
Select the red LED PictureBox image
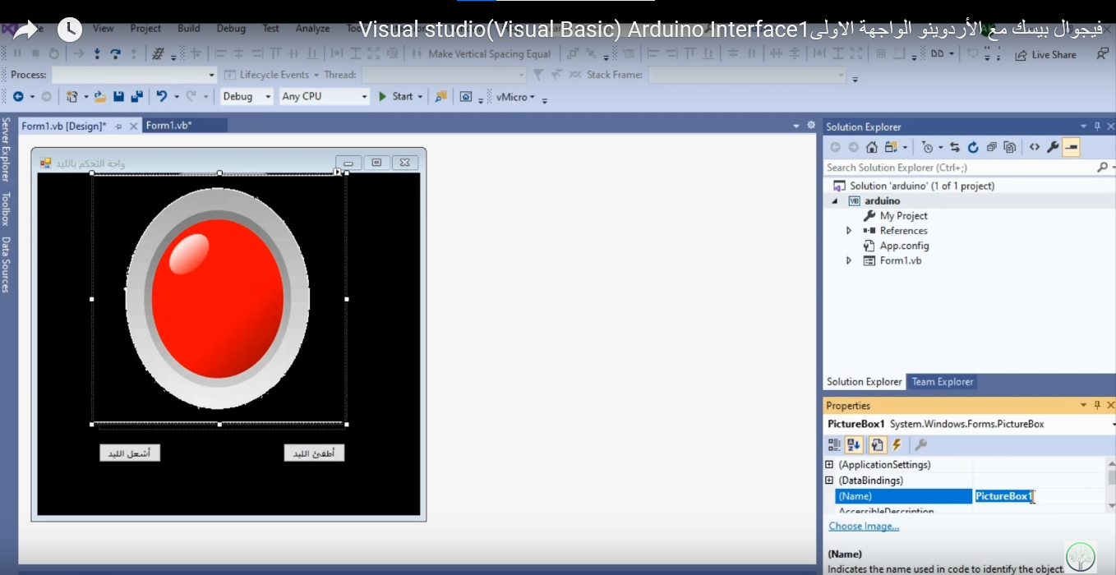(x=218, y=298)
